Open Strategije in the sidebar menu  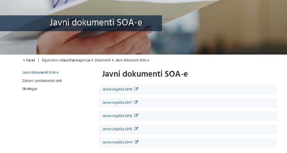click(30, 89)
